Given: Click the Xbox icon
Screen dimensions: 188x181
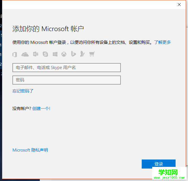Looking at the screenshot, I should point(64,54).
